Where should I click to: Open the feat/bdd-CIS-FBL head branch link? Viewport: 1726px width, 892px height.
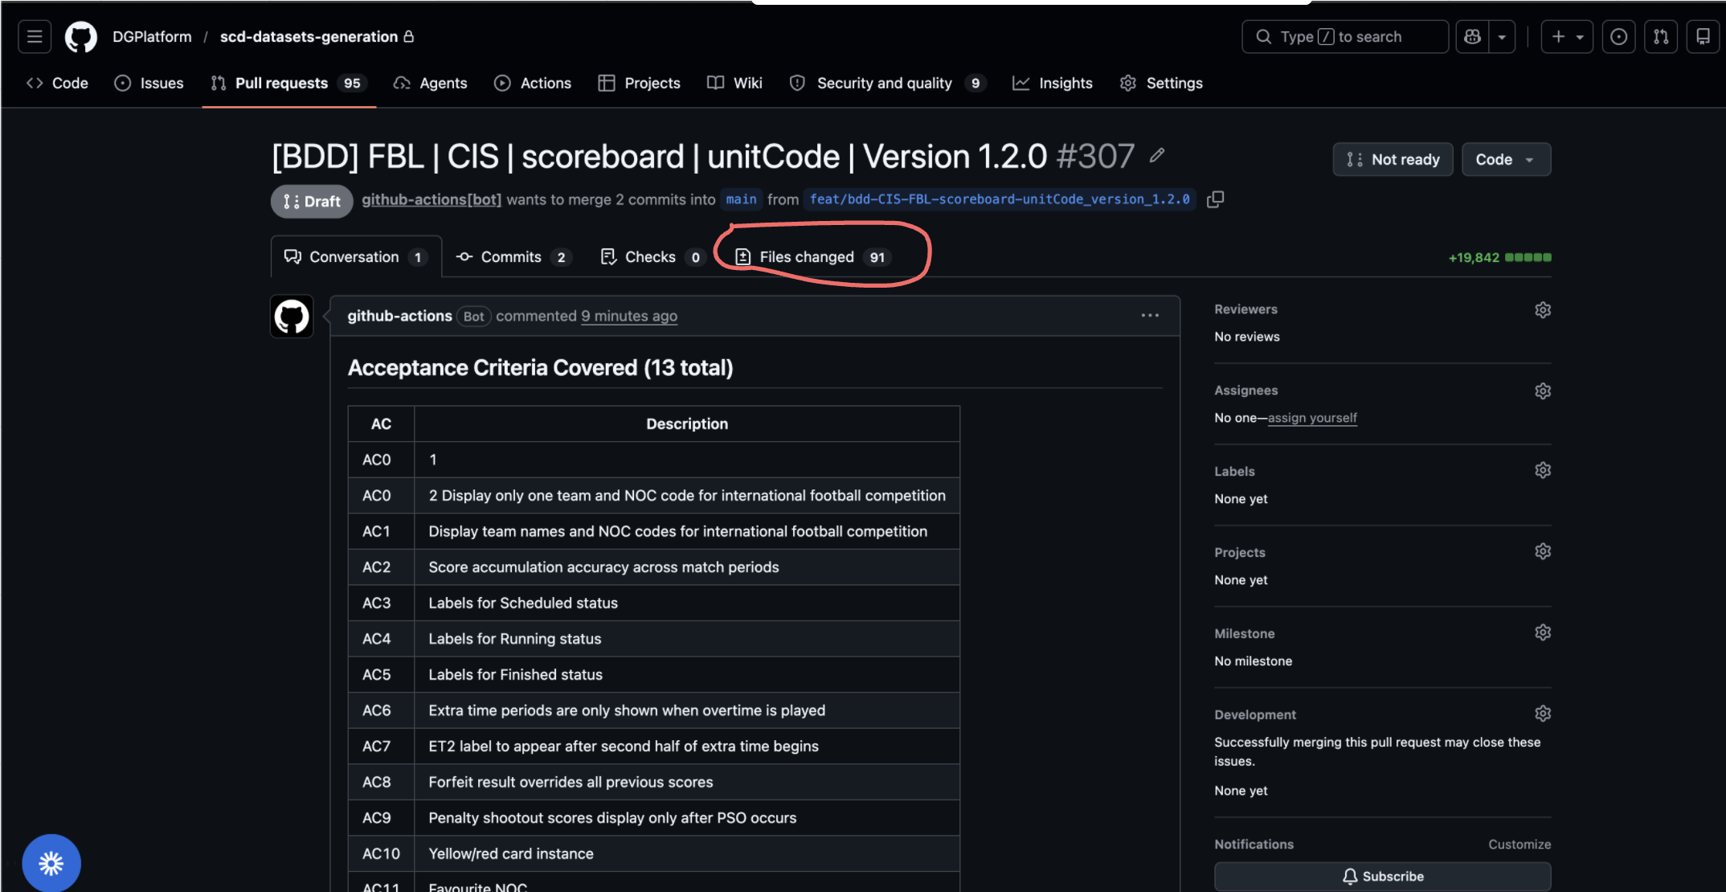coord(1000,199)
